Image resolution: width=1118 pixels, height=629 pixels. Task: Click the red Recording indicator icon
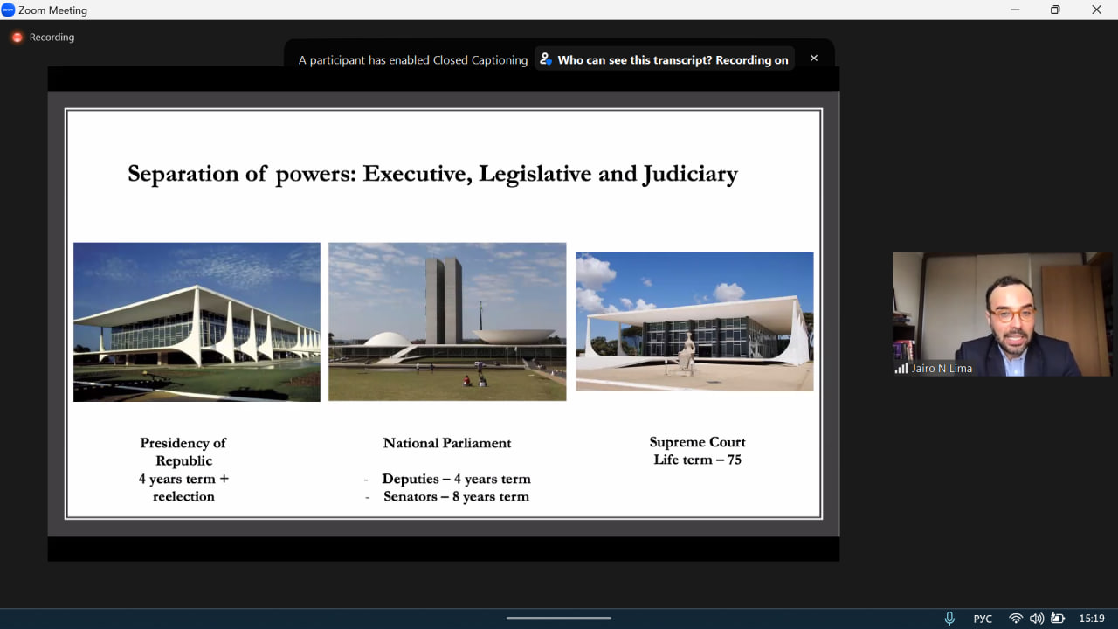(x=17, y=38)
